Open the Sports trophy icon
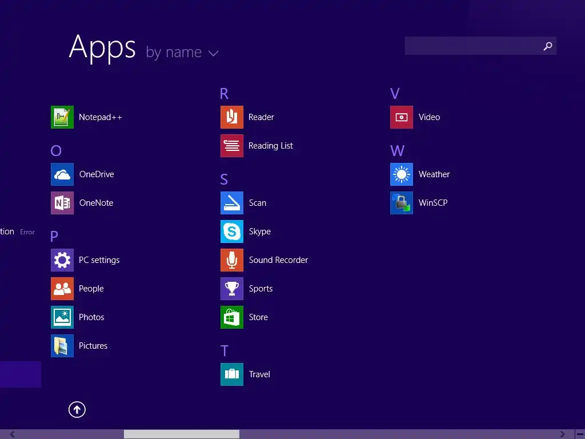Screen dimensions: 585x439 (232, 289)
